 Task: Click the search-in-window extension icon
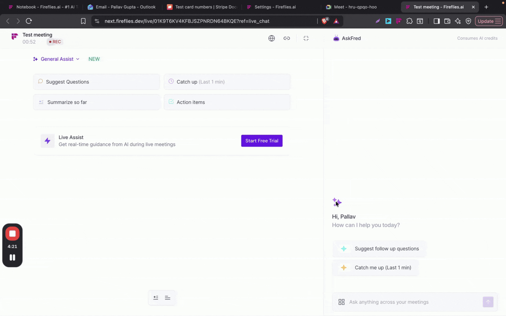pyautogui.click(x=420, y=21)
